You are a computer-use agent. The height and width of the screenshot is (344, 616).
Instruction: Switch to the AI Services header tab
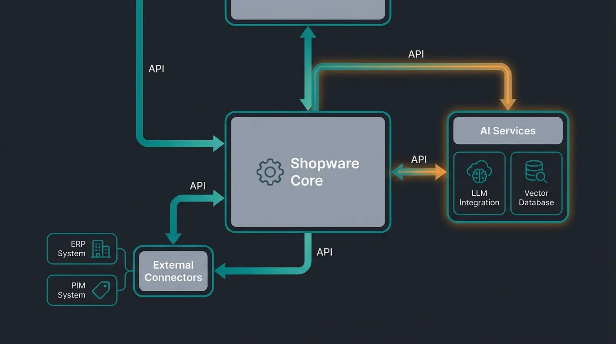(x=508, y=131)
